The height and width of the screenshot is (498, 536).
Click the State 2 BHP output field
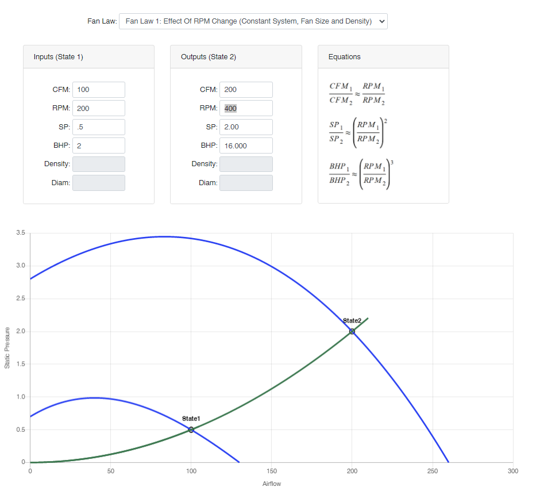tap(246, 145)
